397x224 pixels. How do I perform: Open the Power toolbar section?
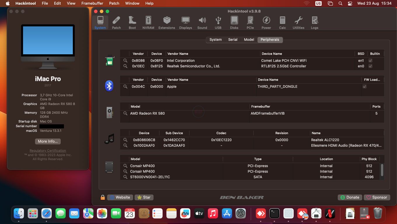point(266,23)
